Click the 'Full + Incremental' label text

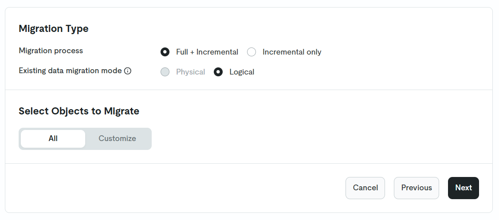pyautogui.click(x=207, y=52)
